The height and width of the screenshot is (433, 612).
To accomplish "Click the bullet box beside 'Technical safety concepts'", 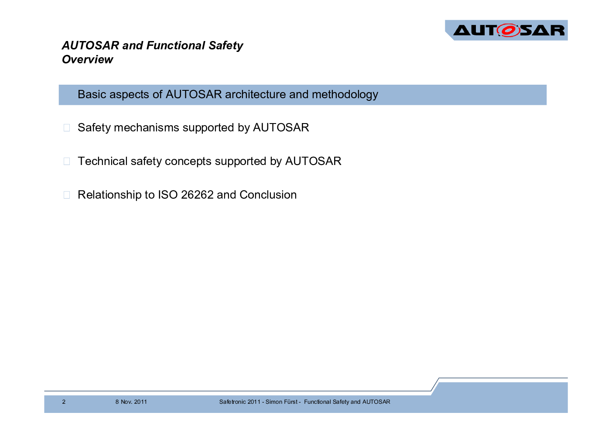I will (67, 161).
